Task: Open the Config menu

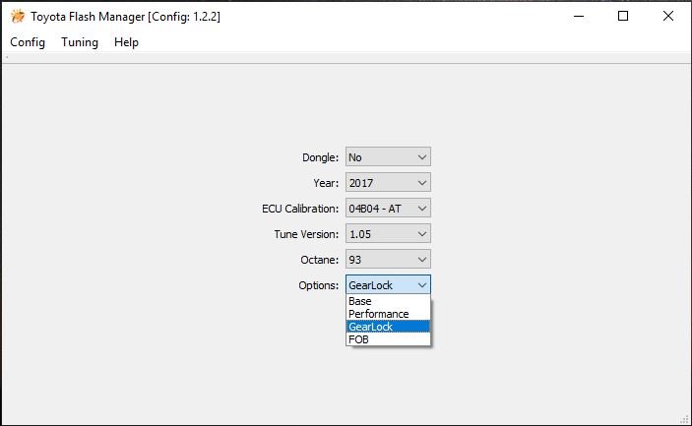Action: point(28,42)
